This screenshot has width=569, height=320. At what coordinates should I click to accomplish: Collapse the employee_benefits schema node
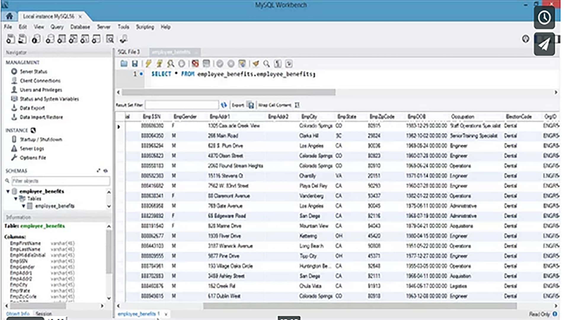coord(8,191)
